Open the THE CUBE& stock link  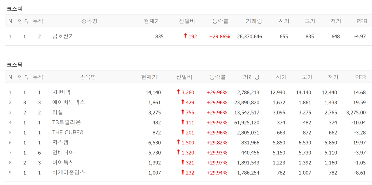pos(68,132)
